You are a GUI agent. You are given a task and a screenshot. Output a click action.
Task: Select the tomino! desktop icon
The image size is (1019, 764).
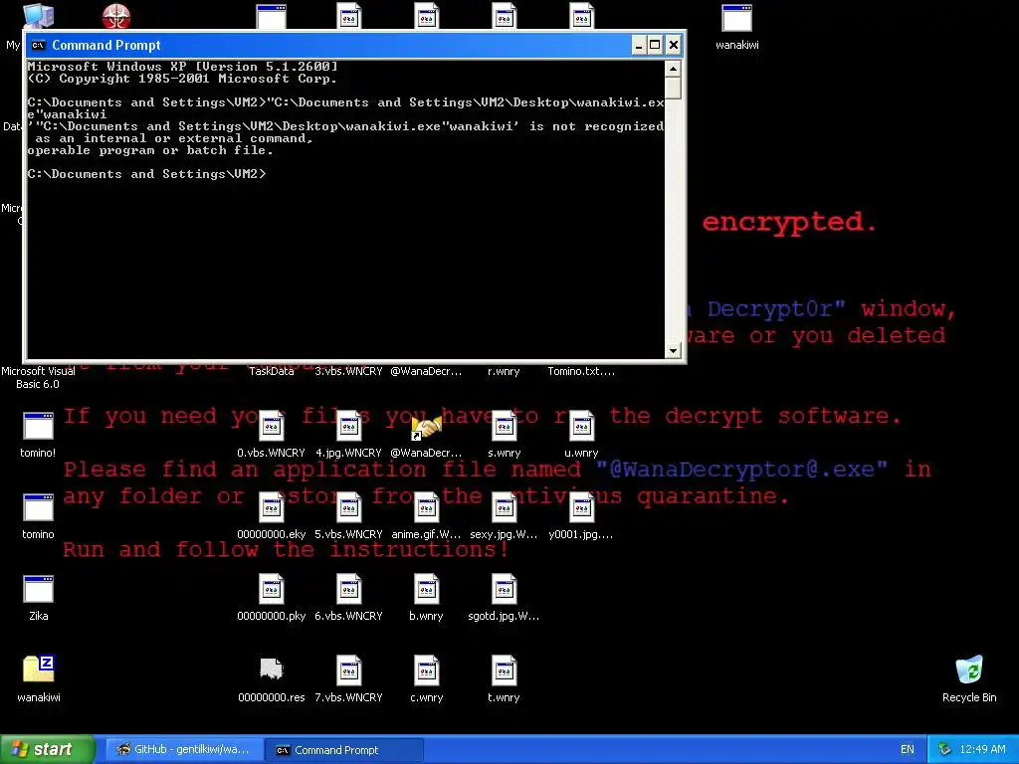(x=39, y=426)
